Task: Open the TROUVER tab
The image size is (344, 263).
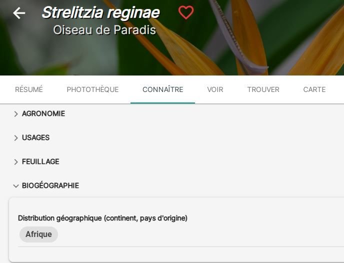Action: [x=263, y=89]
